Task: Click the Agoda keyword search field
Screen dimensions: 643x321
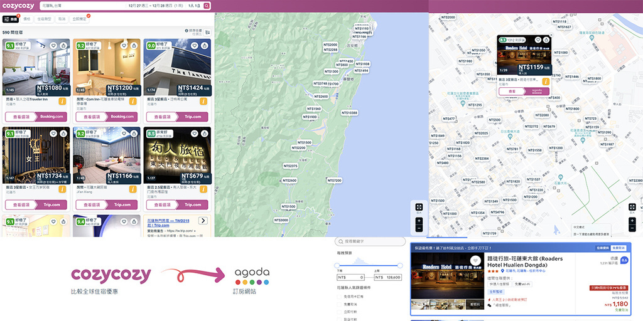Action: coord(370,241)
